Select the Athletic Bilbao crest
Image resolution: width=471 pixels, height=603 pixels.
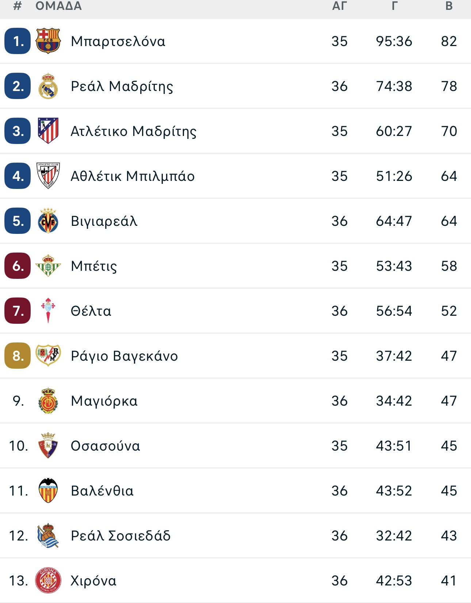[x=48, y=176]
